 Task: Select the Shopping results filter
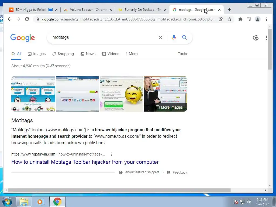(63, 54)
